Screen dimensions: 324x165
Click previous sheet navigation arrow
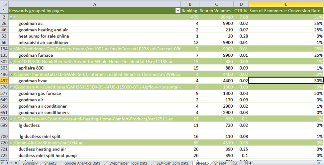click(7, 163)
